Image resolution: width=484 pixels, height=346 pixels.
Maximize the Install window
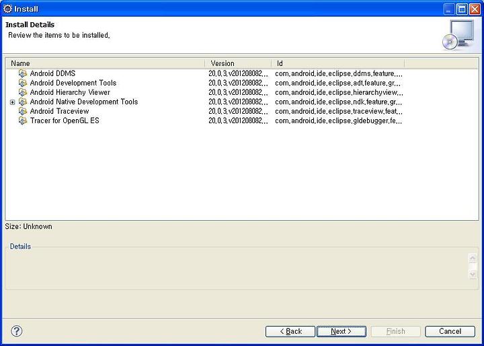pos(462,9)
